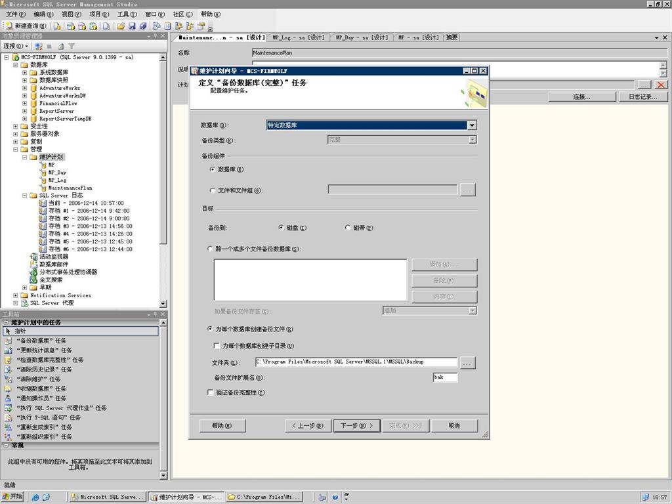Click the Object Explorer scrollbar down arrow
This screenshot has height=504, width=672.
point(163,303)
